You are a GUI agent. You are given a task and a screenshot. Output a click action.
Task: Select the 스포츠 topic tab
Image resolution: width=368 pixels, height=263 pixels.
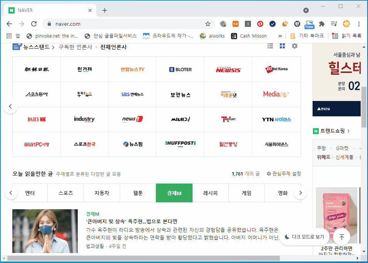click(x=66, y=193)
